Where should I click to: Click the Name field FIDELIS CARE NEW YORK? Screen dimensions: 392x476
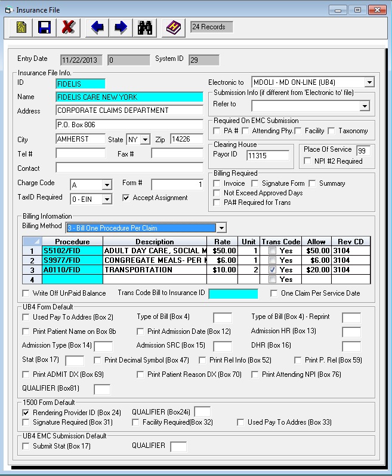tap(129, 97)
